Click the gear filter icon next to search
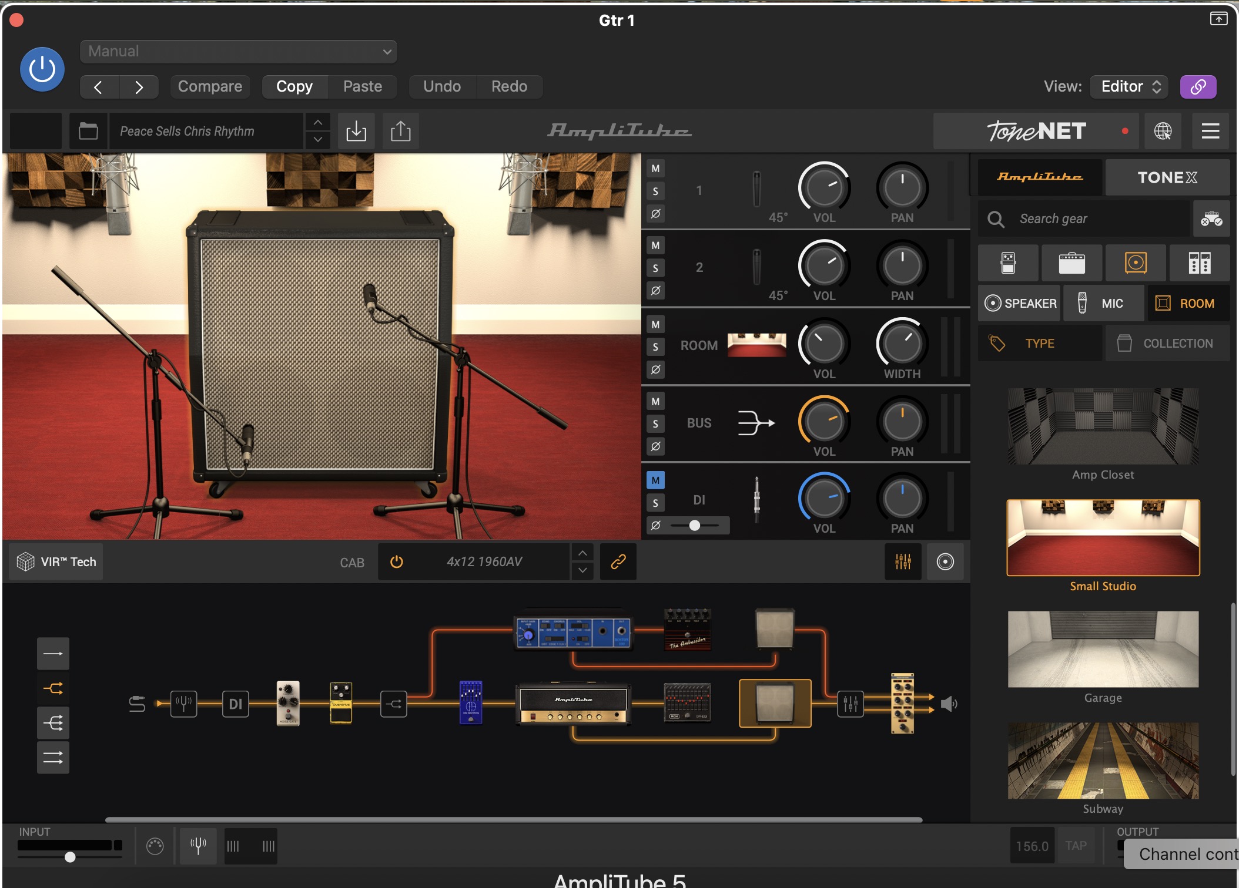The height and width of the screenshot is (888, 1239). pyautogui.click(x=1211, y=218)
